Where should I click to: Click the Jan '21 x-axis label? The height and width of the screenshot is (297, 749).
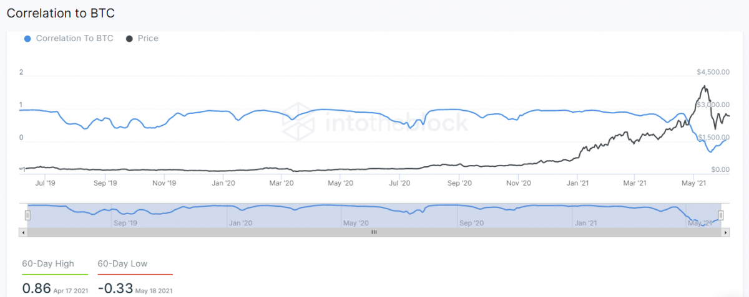tap(578, 183)
